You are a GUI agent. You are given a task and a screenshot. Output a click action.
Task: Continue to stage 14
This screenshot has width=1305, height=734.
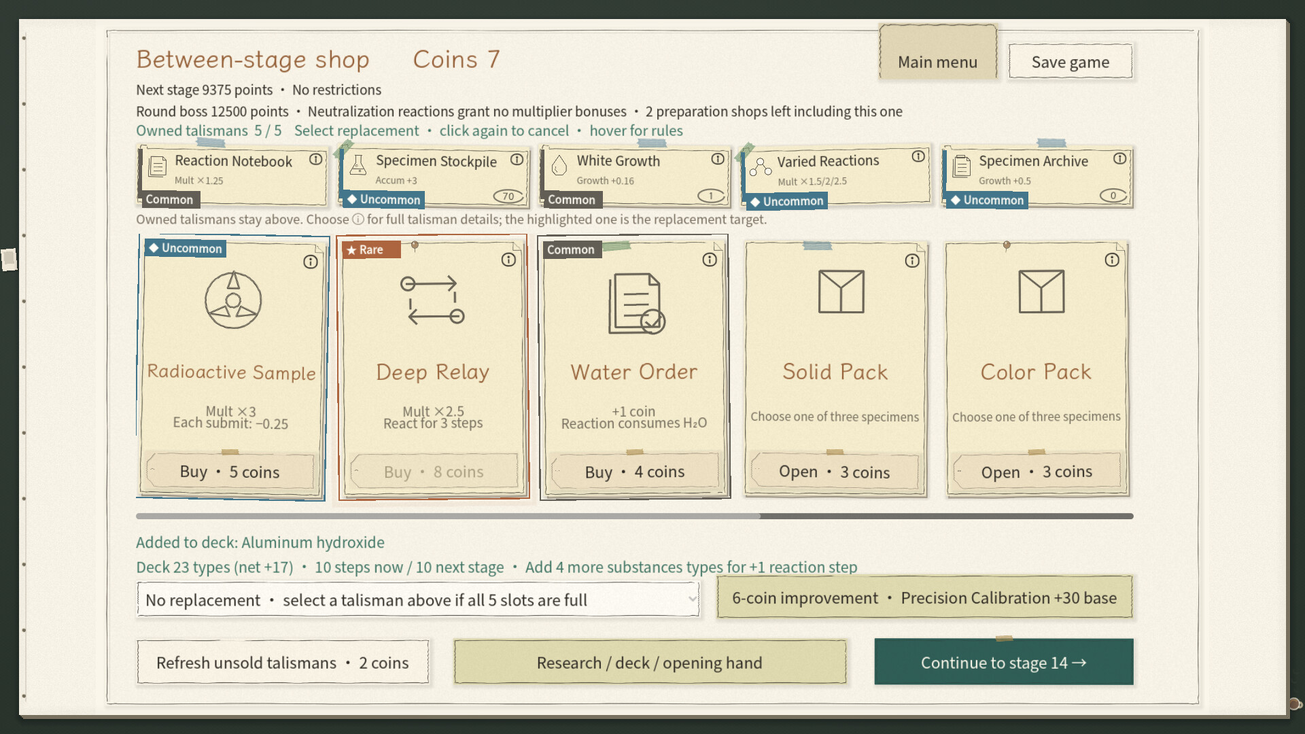point(1004,662)
